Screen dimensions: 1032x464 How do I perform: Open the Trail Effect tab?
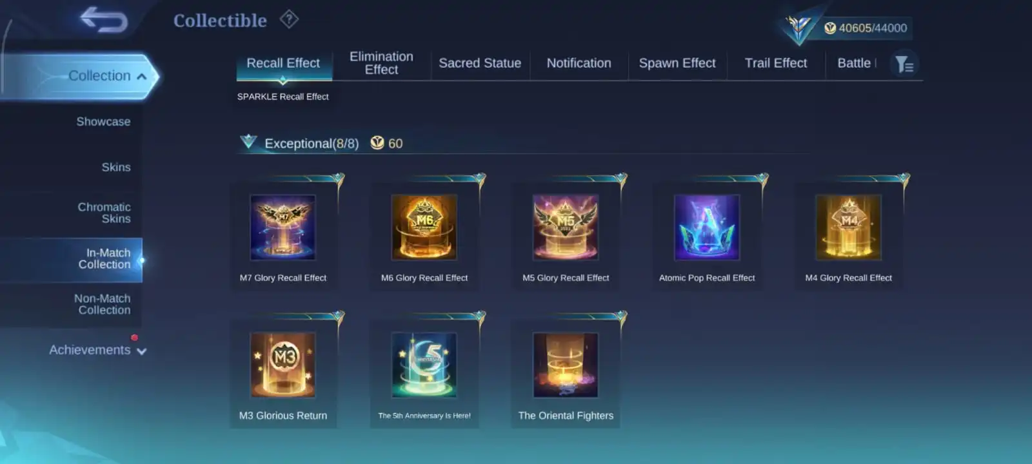776,63
